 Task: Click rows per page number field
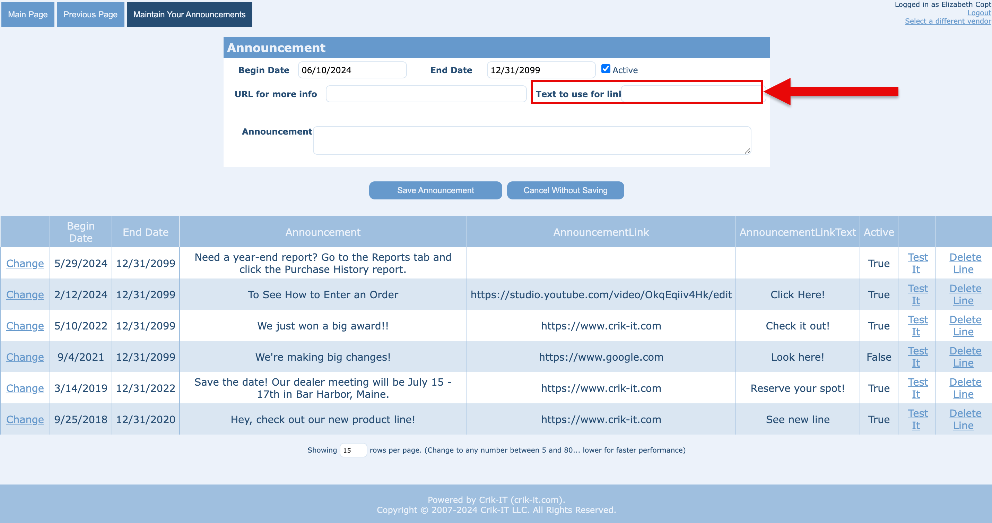click(x=353, y=450)
